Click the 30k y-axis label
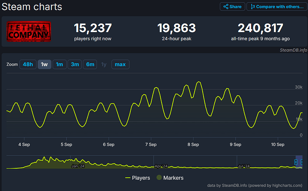308x191 pixels. [x=299, y=87]
